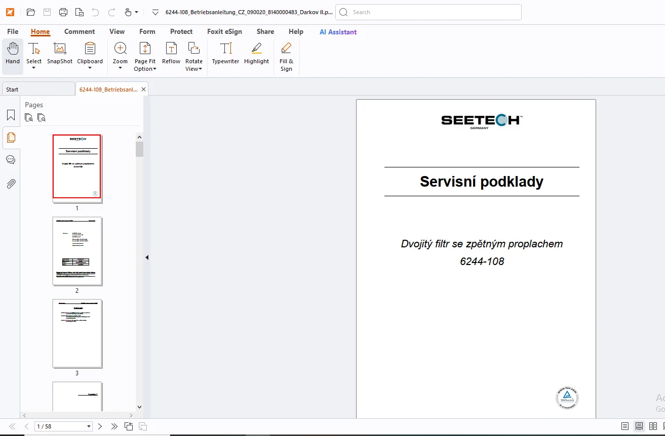This screenshot has height=436, width=665.
Task: Open a file with the folder icon
Action: pos(30,12)
